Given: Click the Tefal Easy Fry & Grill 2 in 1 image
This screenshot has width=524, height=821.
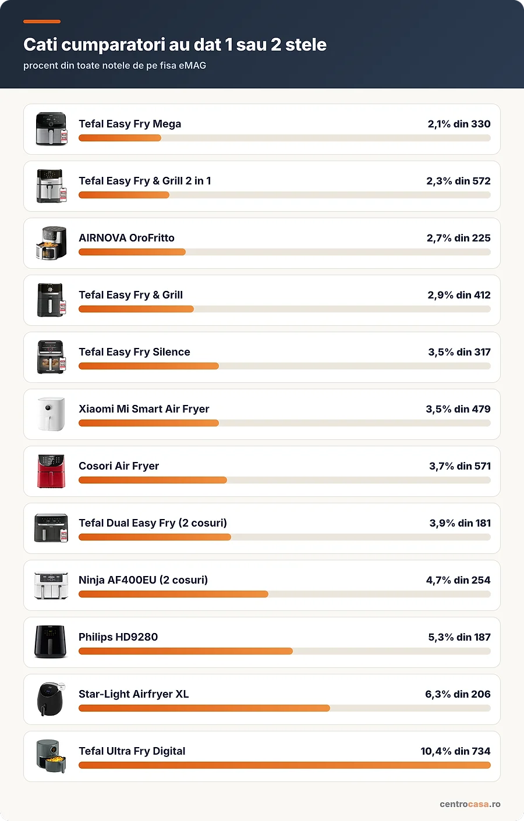Looking at the screenshot, I should pos(51,186).
